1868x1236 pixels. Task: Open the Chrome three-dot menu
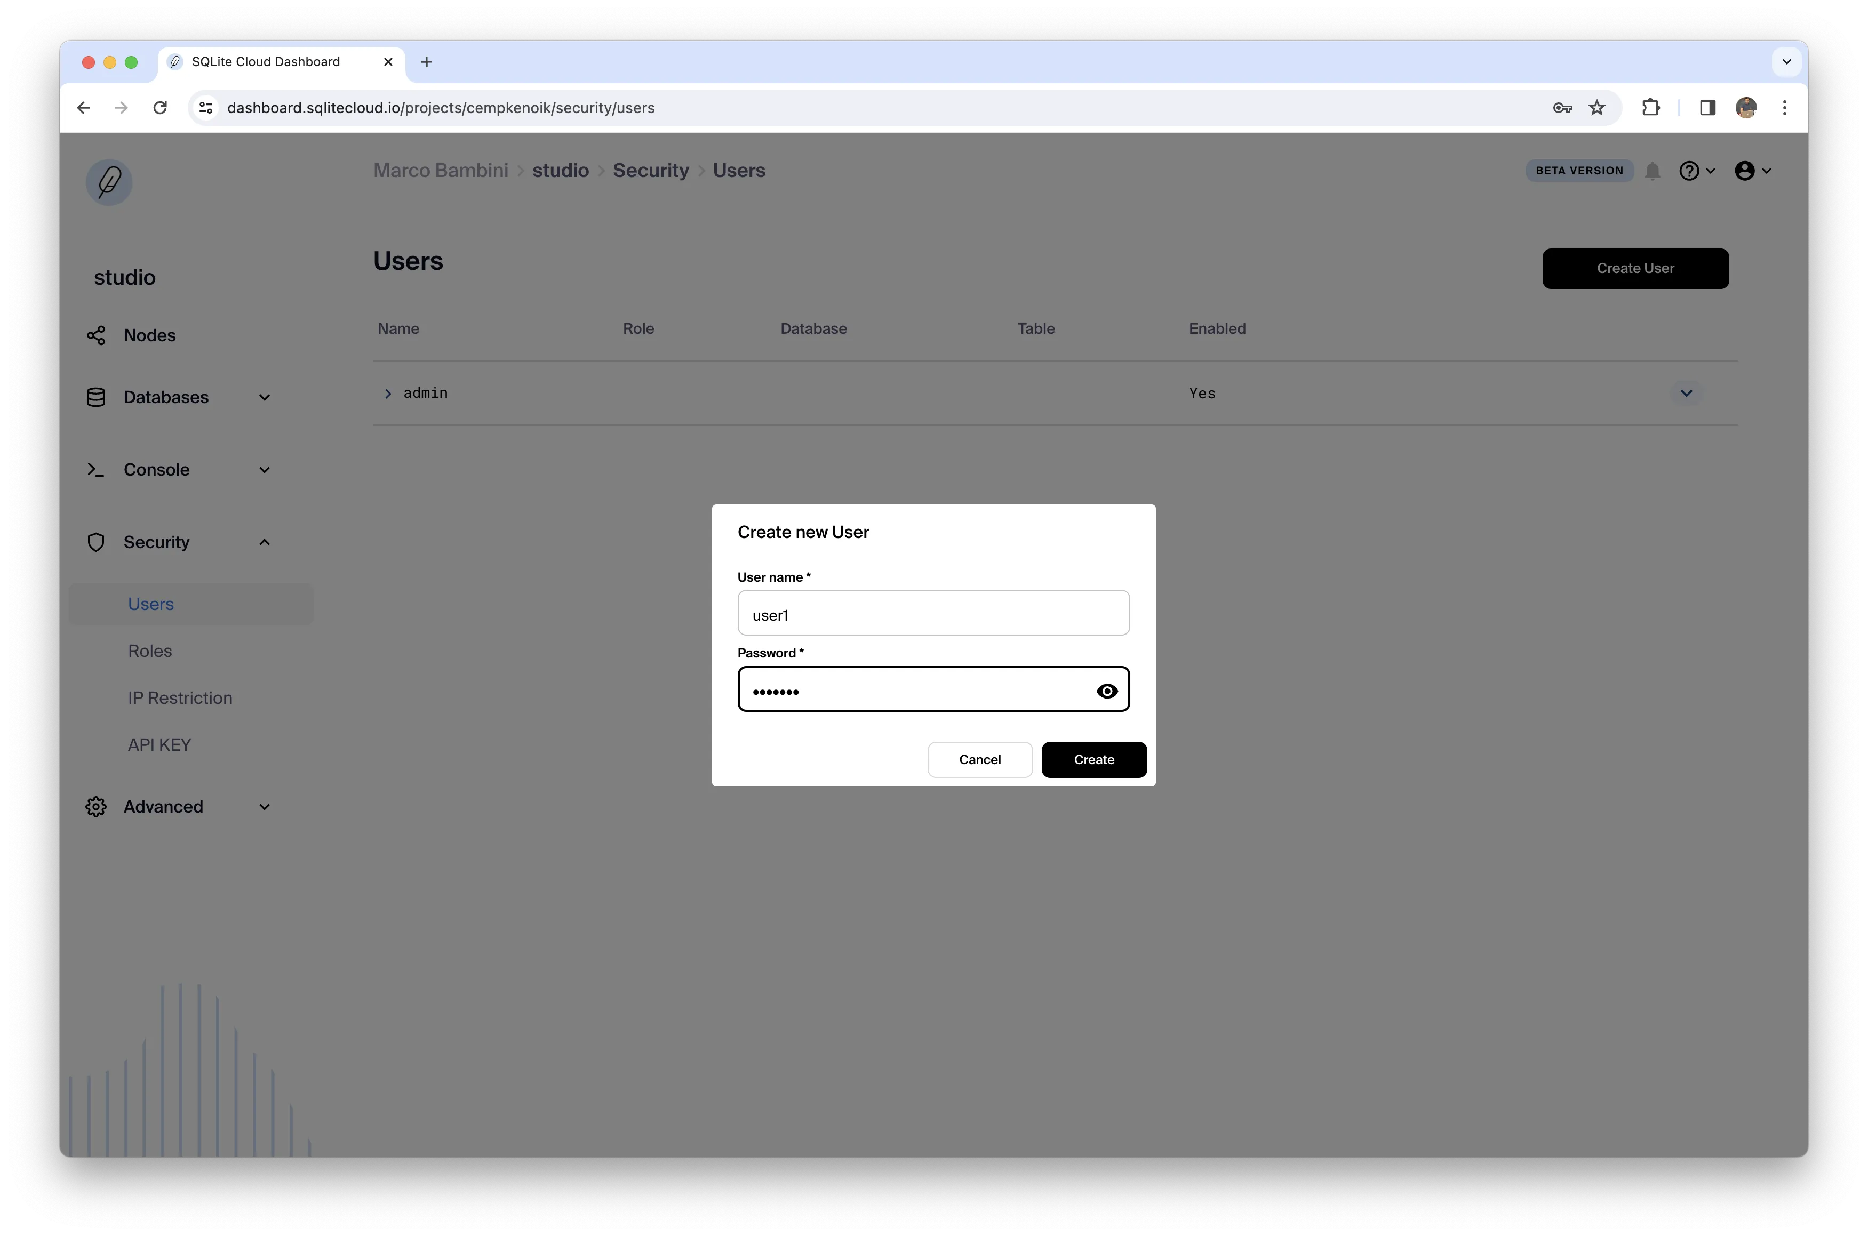1784,107
